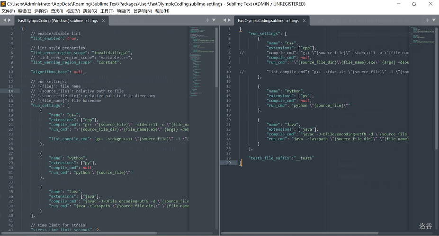Click the forward arrow in left pane tab bar
Viewport: 439px width, 236px height.
click(9, 20)
